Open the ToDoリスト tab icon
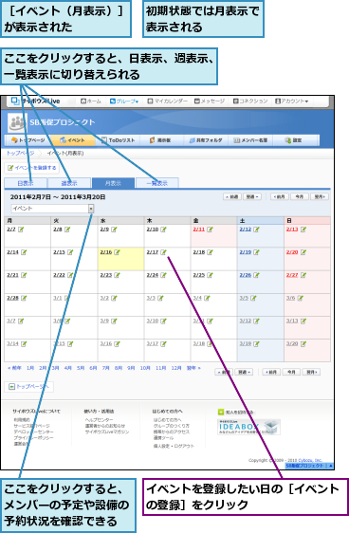The height and width of the screenshot is (533, 349). pos(104,140)
